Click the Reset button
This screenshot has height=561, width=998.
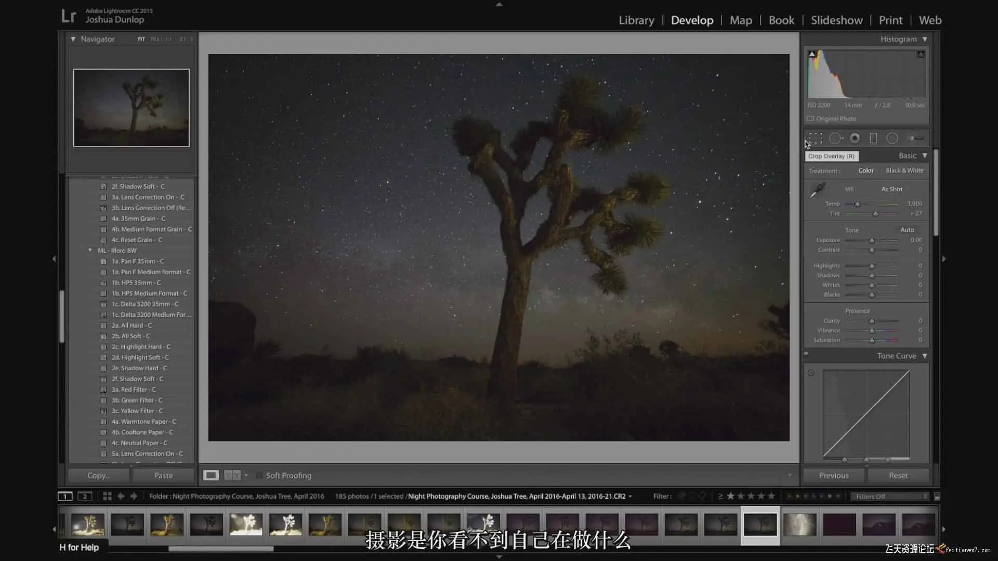click(x=898, y=475)
